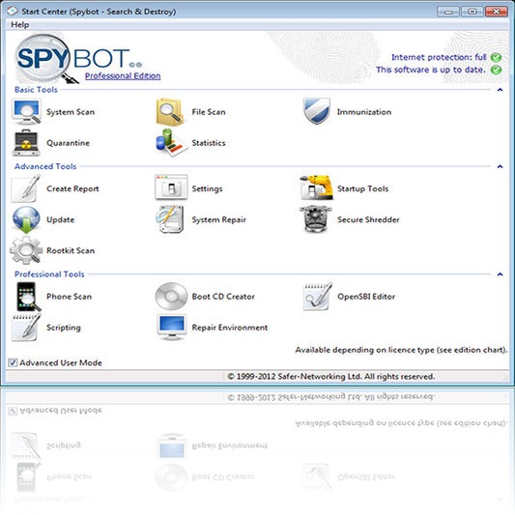Collapse the Basic Tools section
The height and width of the screenshot is (515, 515).
(x=500, y=90)
